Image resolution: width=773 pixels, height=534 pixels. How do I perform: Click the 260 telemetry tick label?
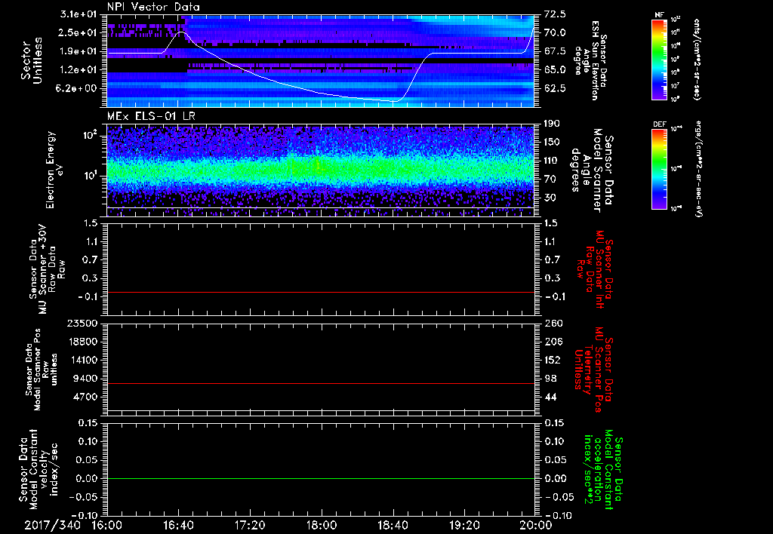553,323
